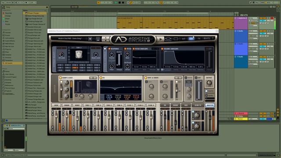Switch to the FX tab
The image size is (281, 158).
coord(199,39)
